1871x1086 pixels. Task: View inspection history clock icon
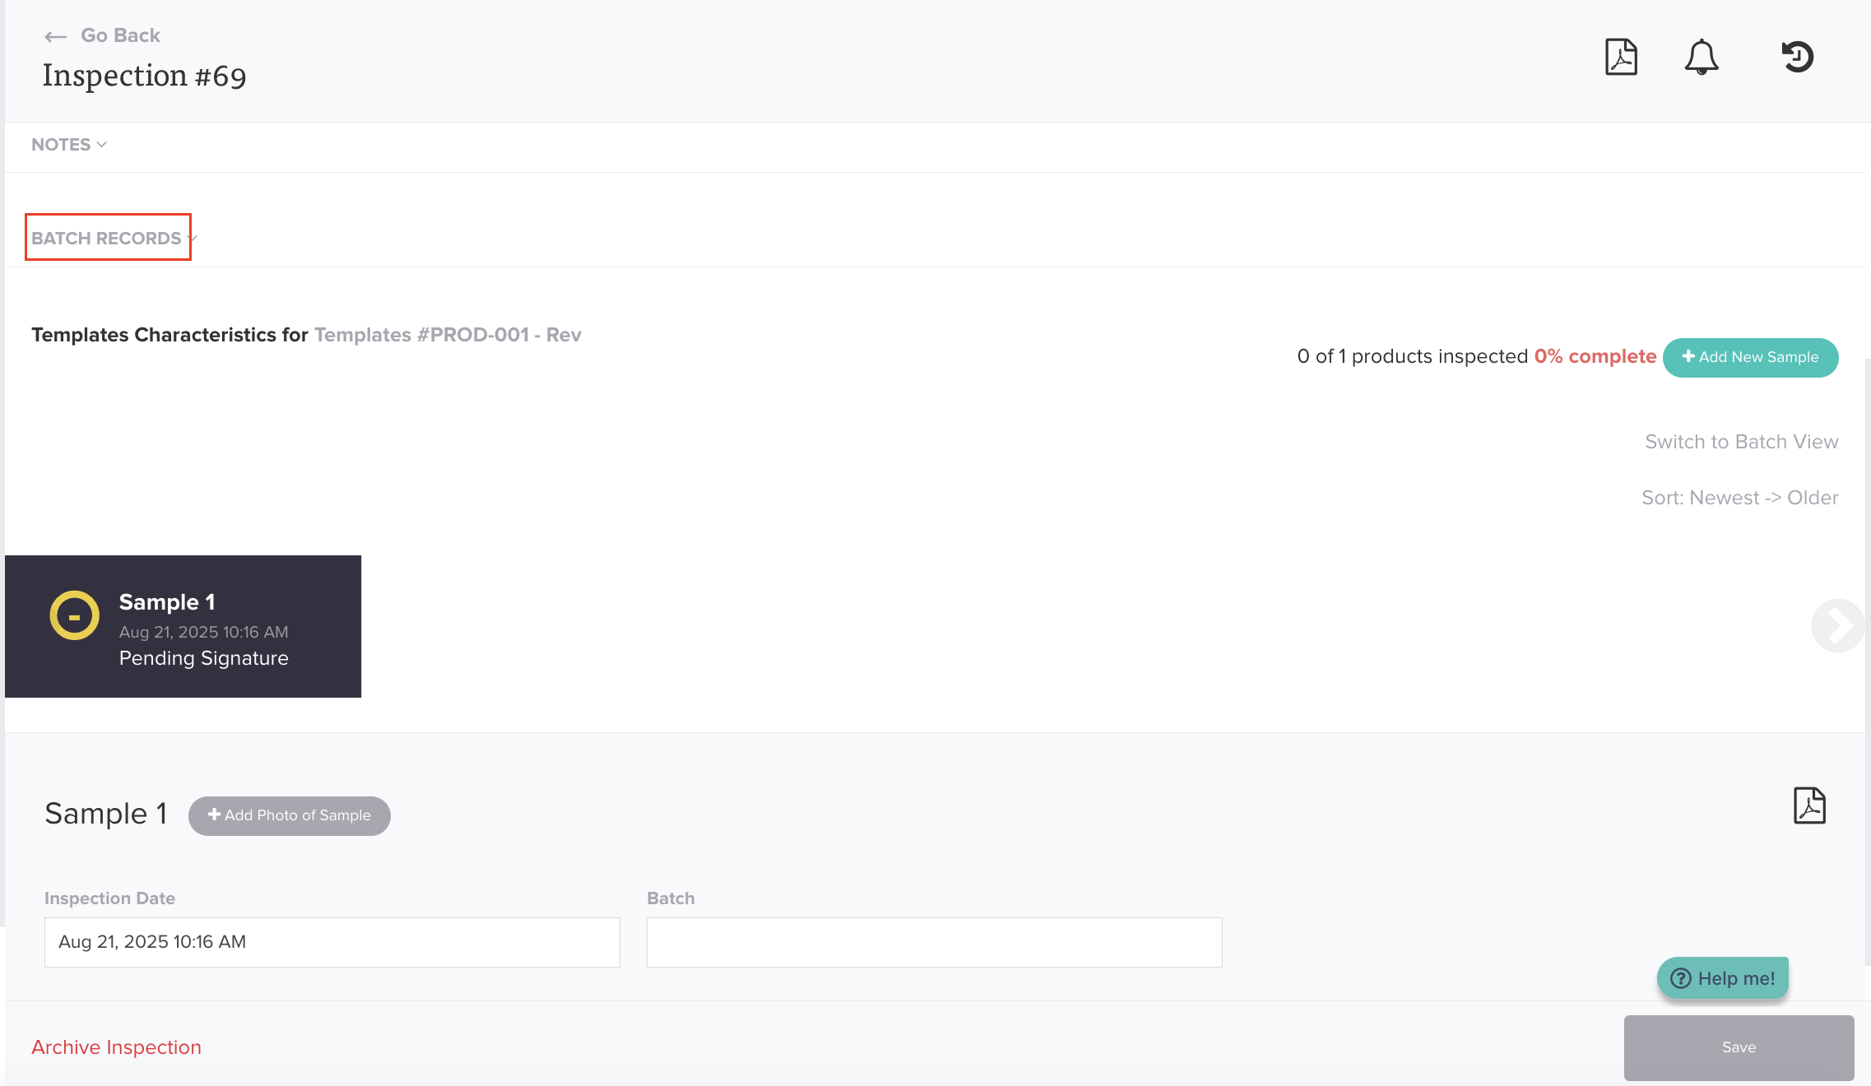[1797, 57]
